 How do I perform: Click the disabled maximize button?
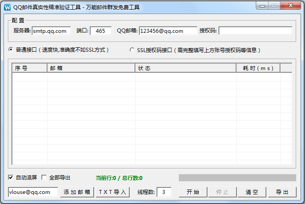click(x=275, y=6)
